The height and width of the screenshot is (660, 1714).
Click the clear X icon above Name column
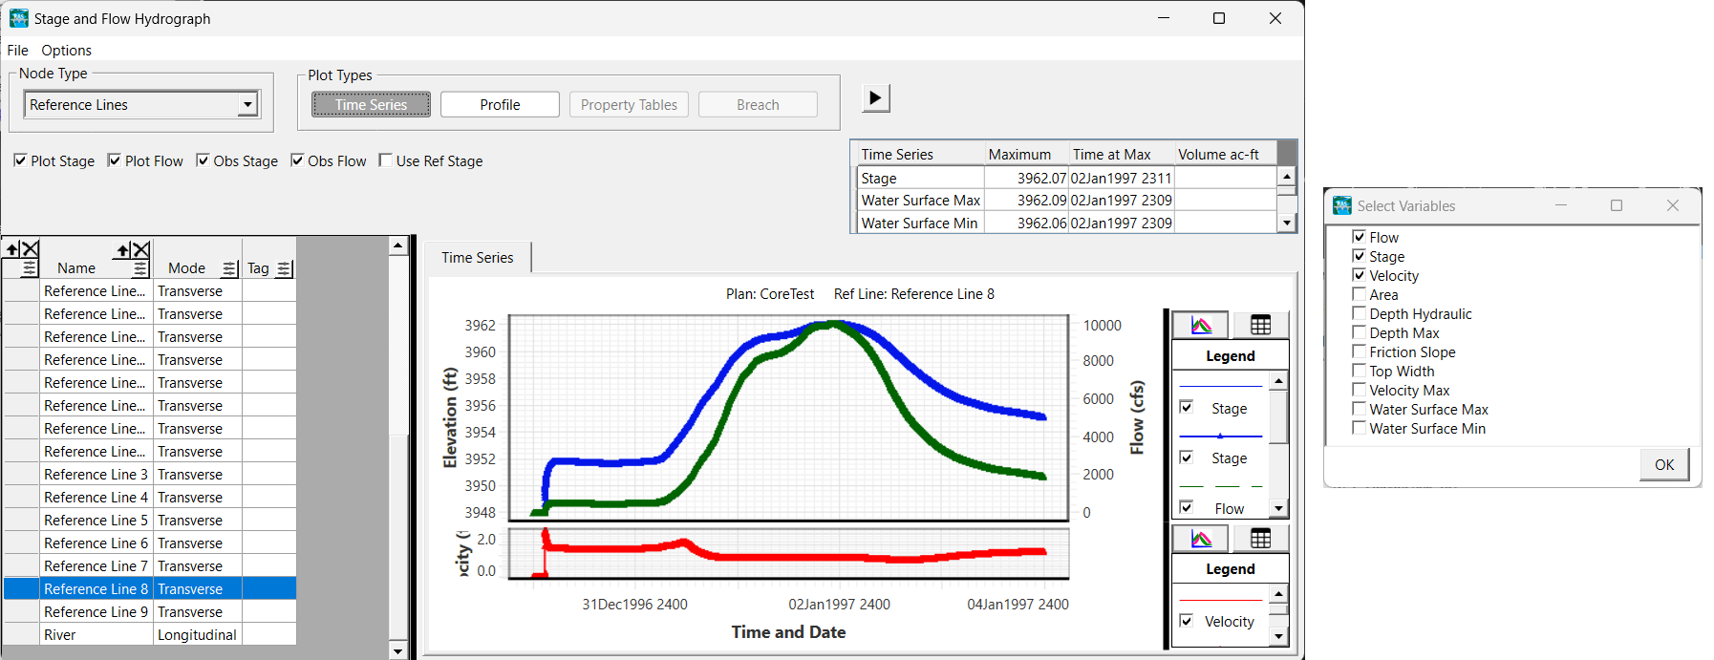[141, 250]
